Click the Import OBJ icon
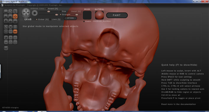The width and height of the screenshot is (209, 112). point(10,38)
